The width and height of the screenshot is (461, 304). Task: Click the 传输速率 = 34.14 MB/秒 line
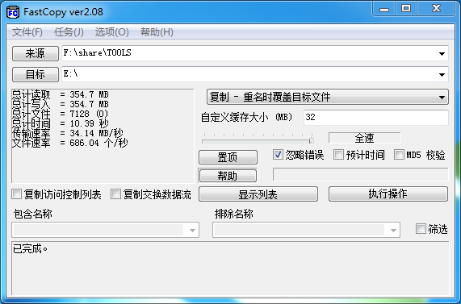(67, 133)
